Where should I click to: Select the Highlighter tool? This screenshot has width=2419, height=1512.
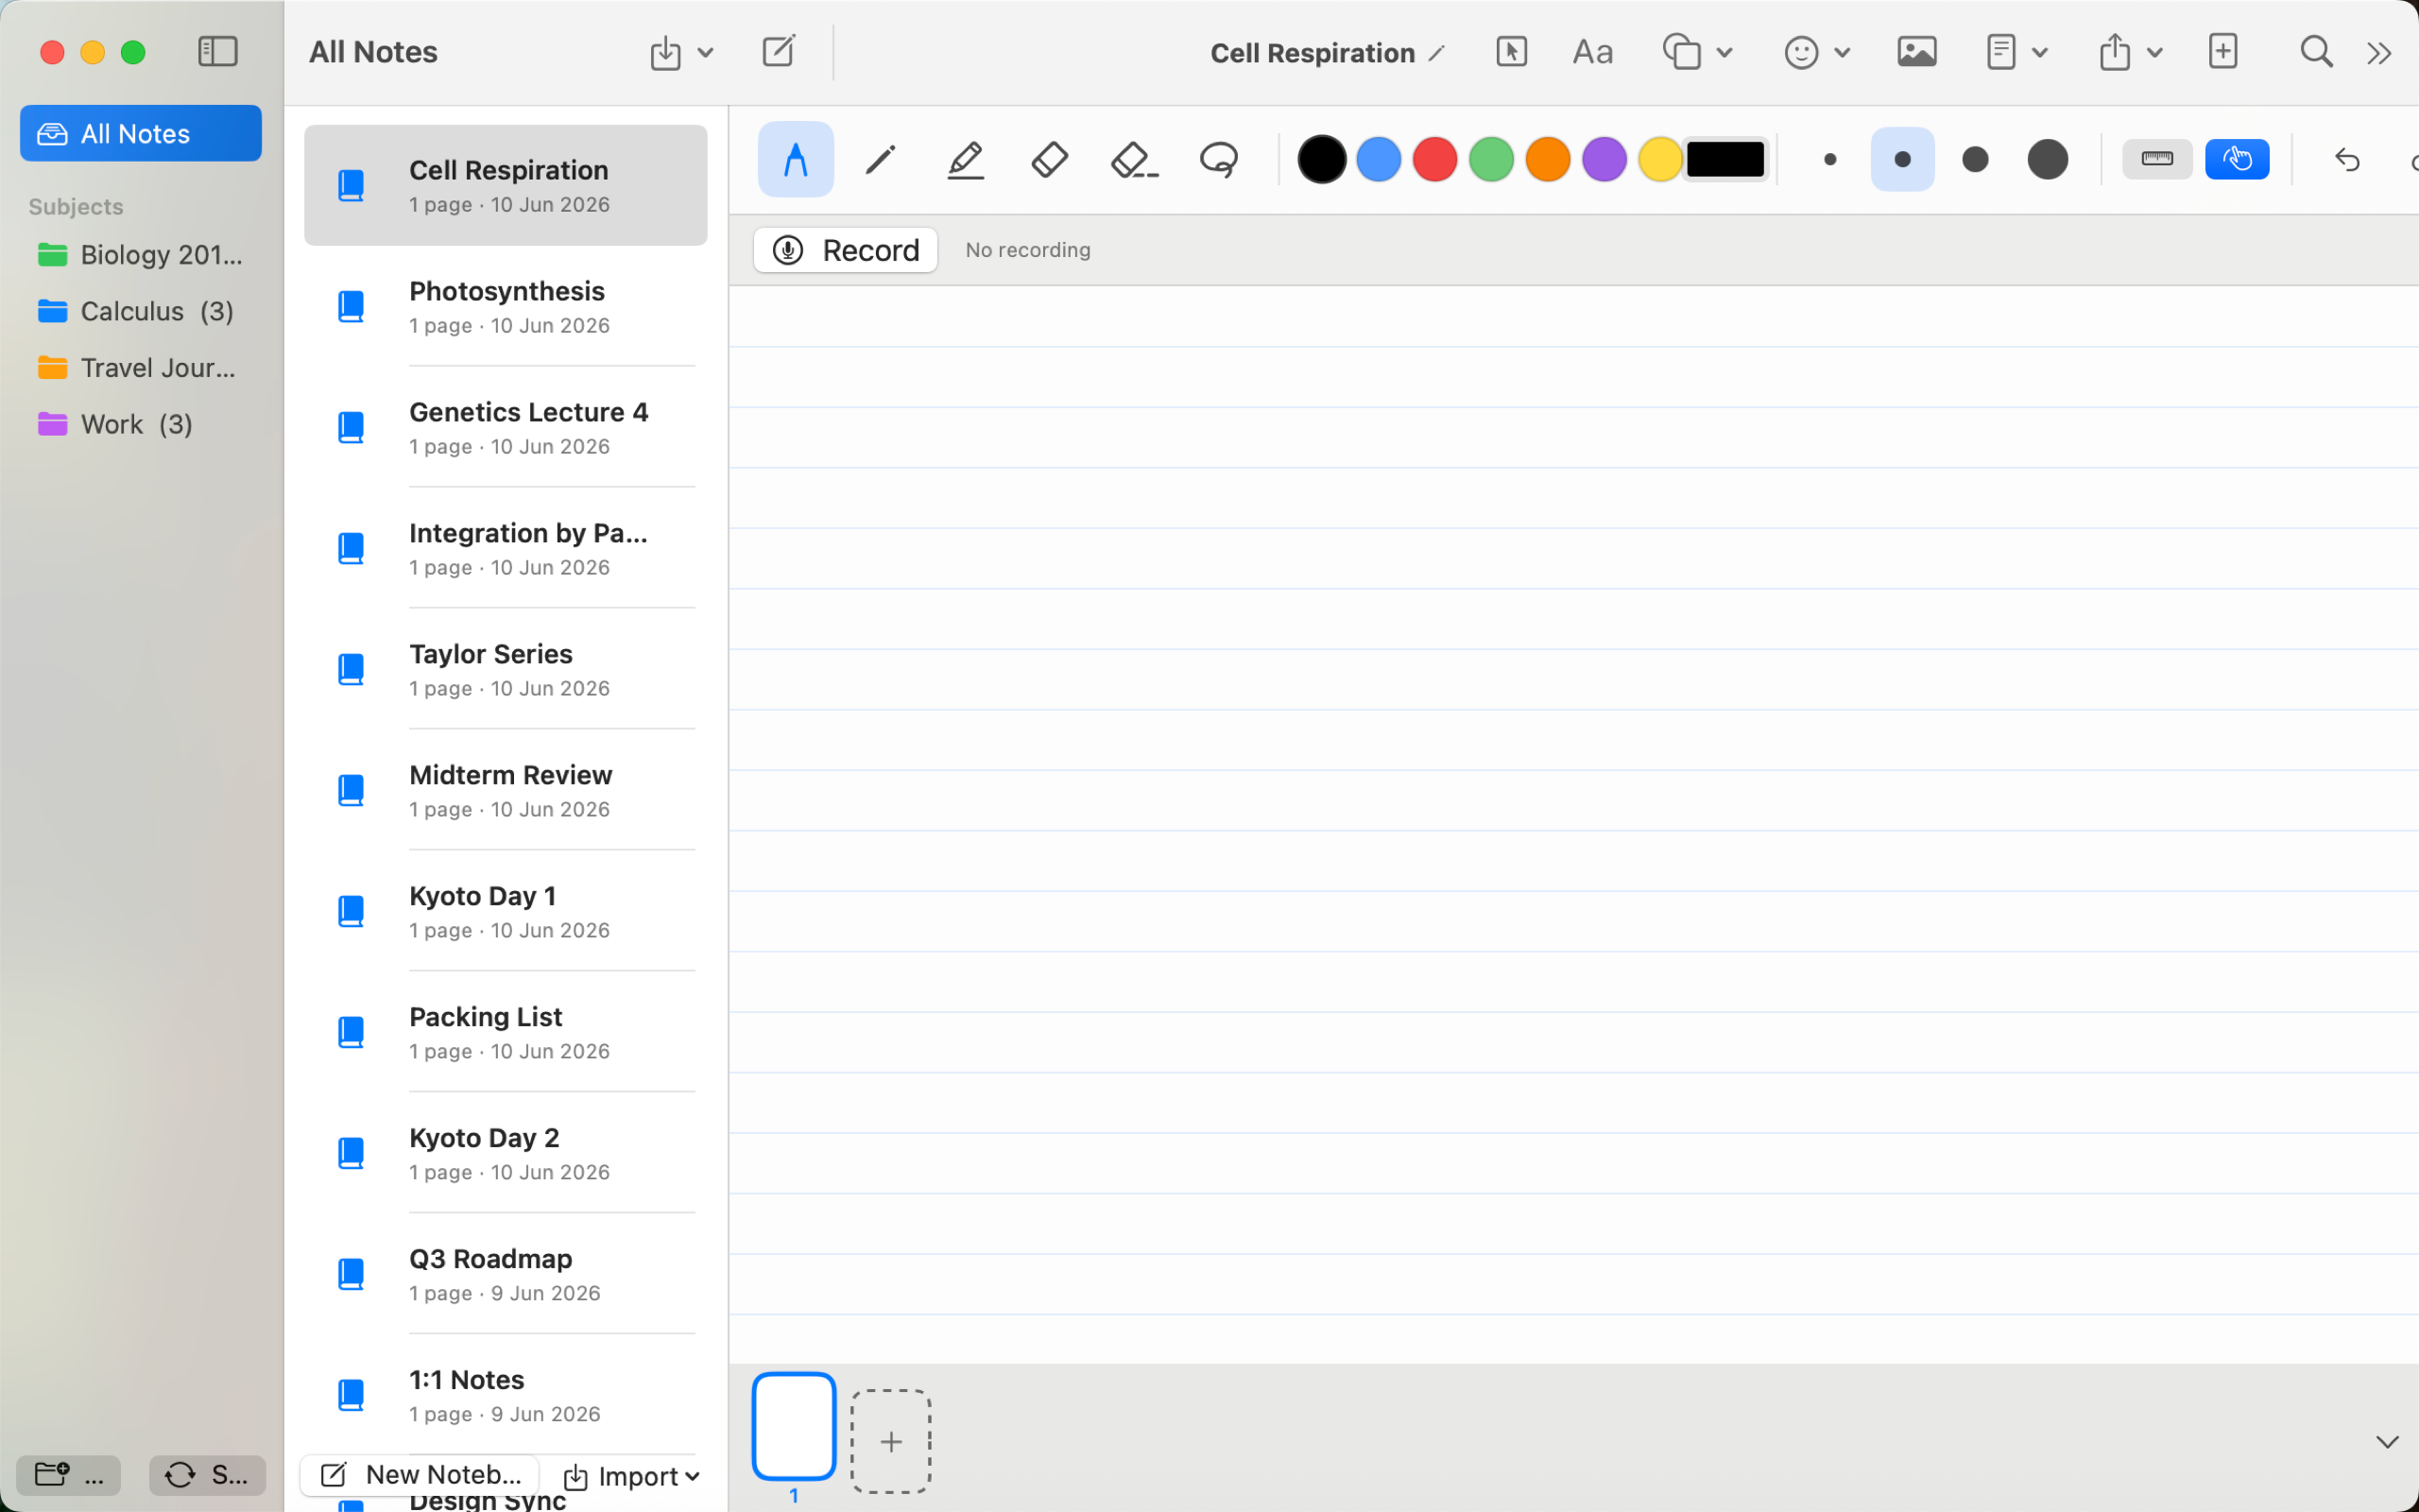coord(966,159)
